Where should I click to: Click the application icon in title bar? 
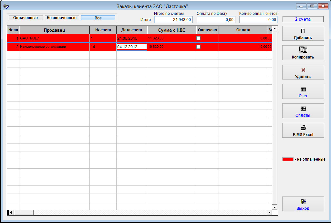coord(6,6)
